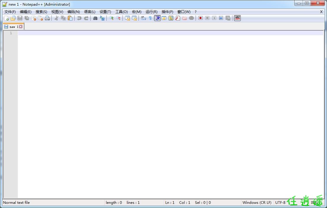Zoom out using the magnifier minus icon
This screenshot has width=327, height=208.
[118, 18]
